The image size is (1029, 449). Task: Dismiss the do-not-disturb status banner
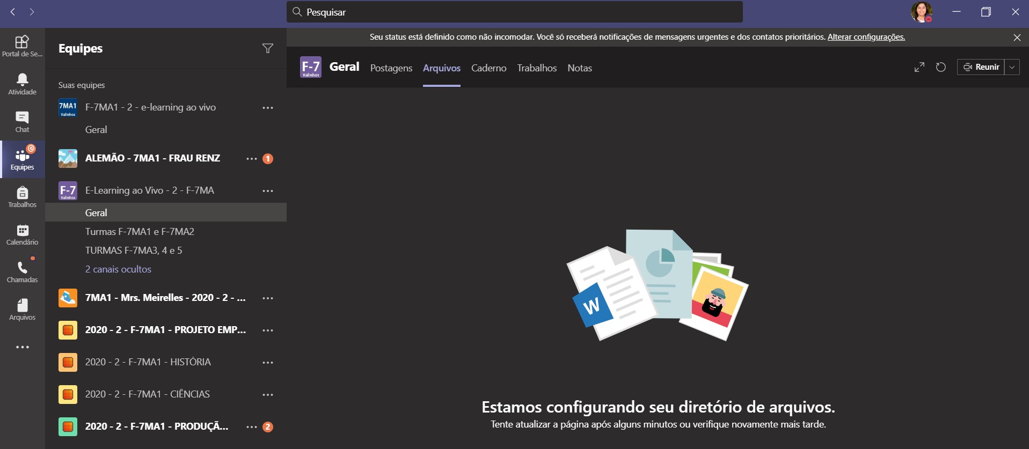[x=1017, y=37]
